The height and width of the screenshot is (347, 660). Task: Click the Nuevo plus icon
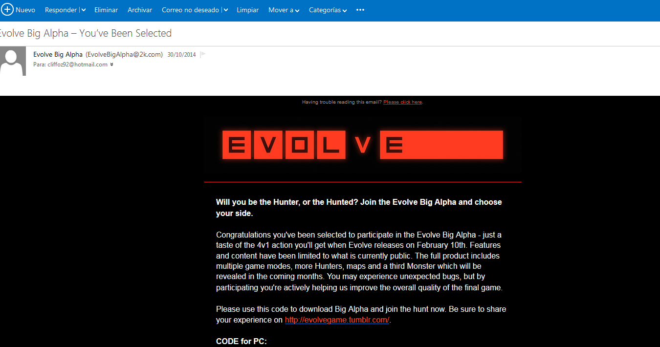[x=7, y=10]
